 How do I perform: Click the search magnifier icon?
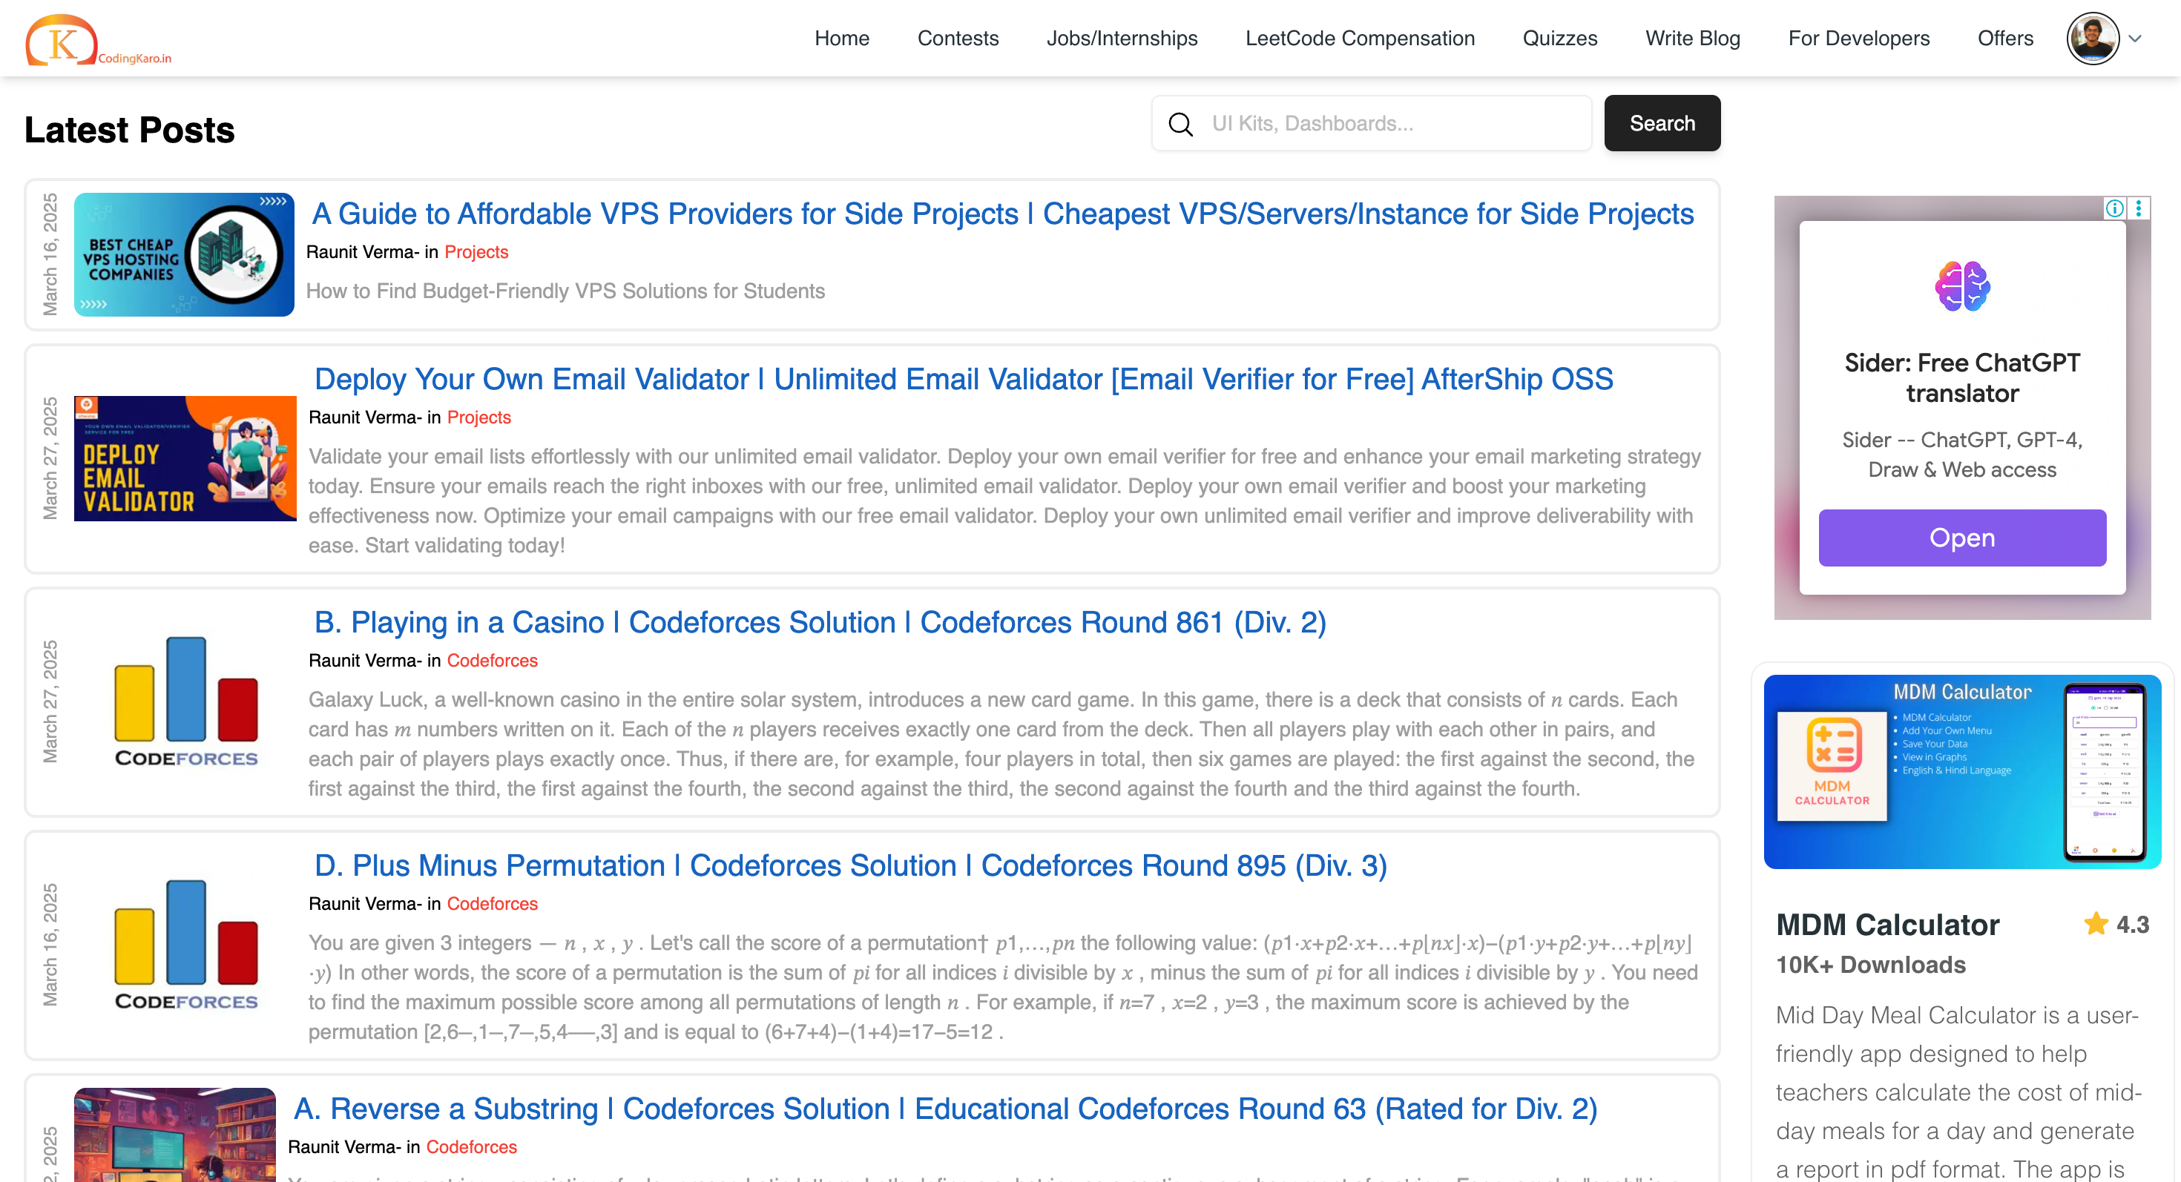[x=1181, y=124]
